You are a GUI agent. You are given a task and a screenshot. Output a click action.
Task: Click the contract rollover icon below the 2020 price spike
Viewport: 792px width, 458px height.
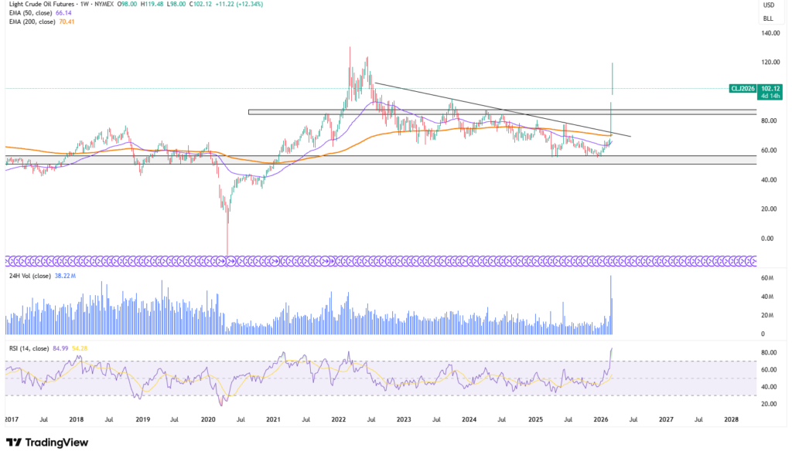coord(227,260)
